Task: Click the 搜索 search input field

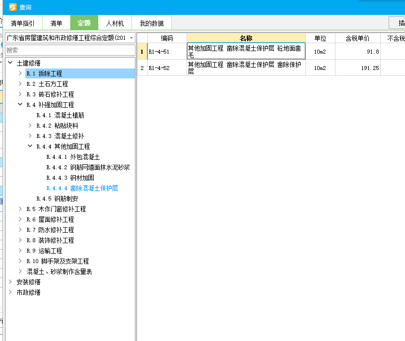Action: coord(70,50)
